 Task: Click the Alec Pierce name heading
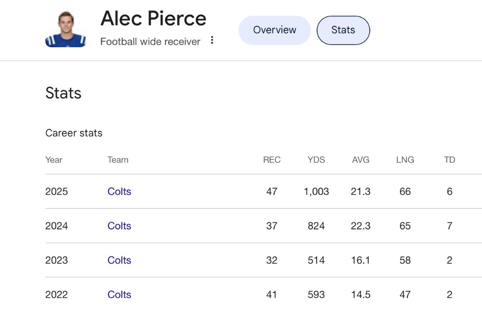click(x=153, y=19)
